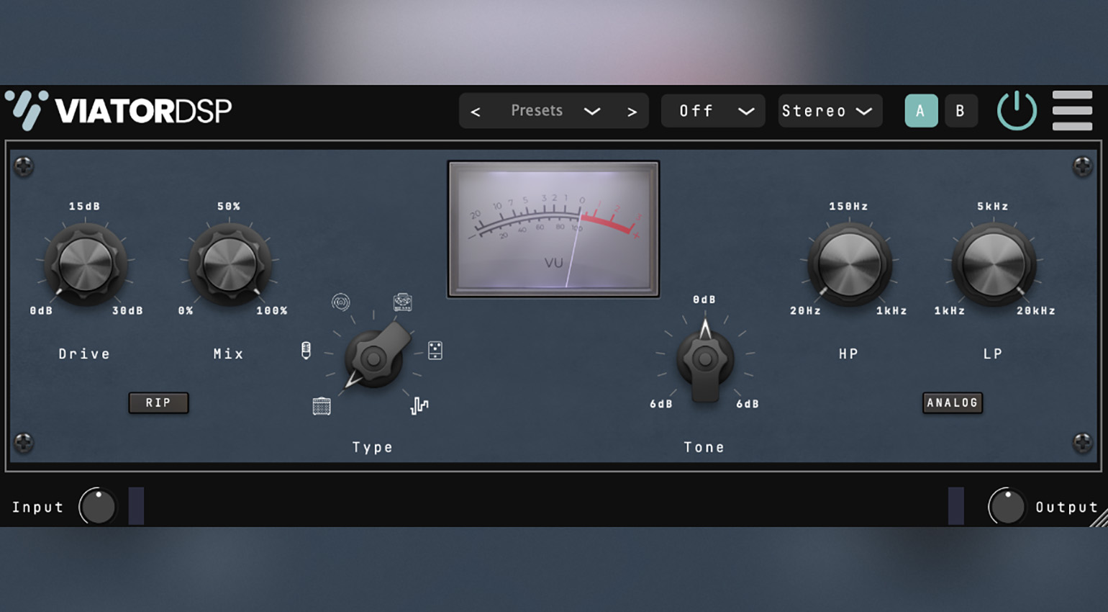The width and height of the screenshot is (1108, 612).
Task: Go to the previous preset
Action: click(x=476, y=112)
